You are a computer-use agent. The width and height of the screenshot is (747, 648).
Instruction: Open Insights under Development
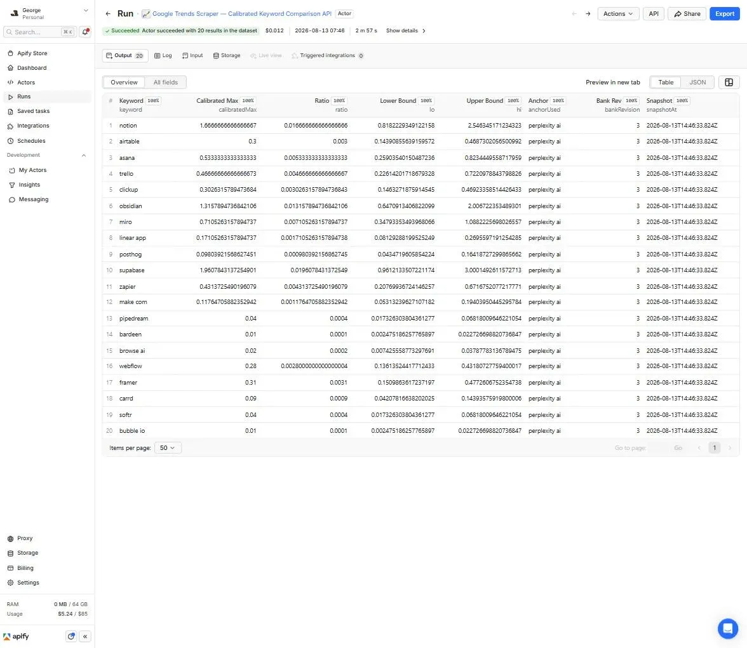coord(29,185)
